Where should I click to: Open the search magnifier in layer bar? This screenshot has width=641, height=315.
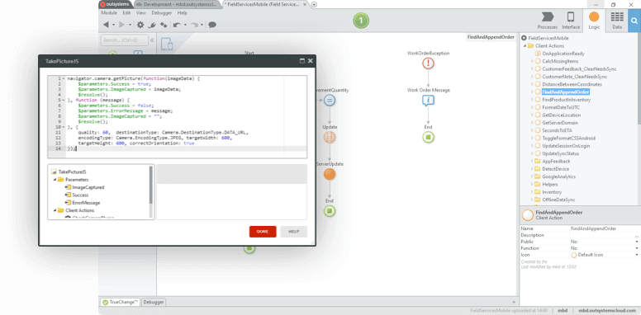coord(634,21)
